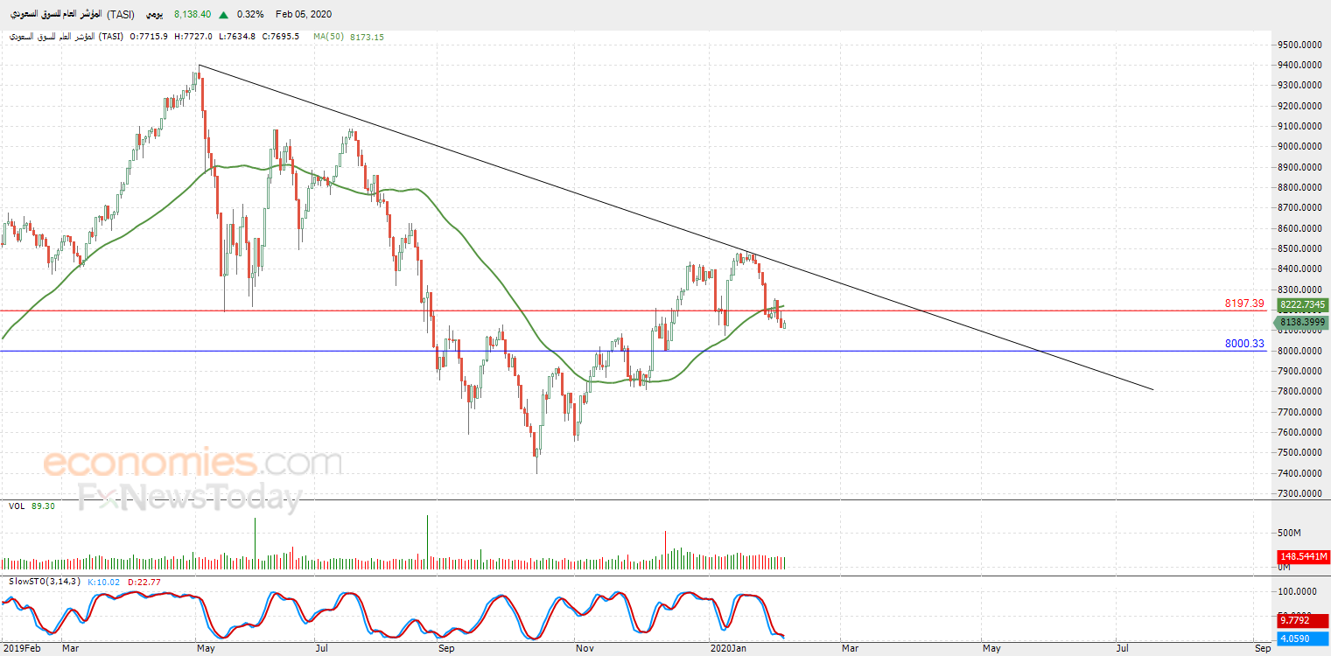Click the Feb 05, 2020 date label
The width and height of the screenshot is (1331, 656).
[303, 15]
